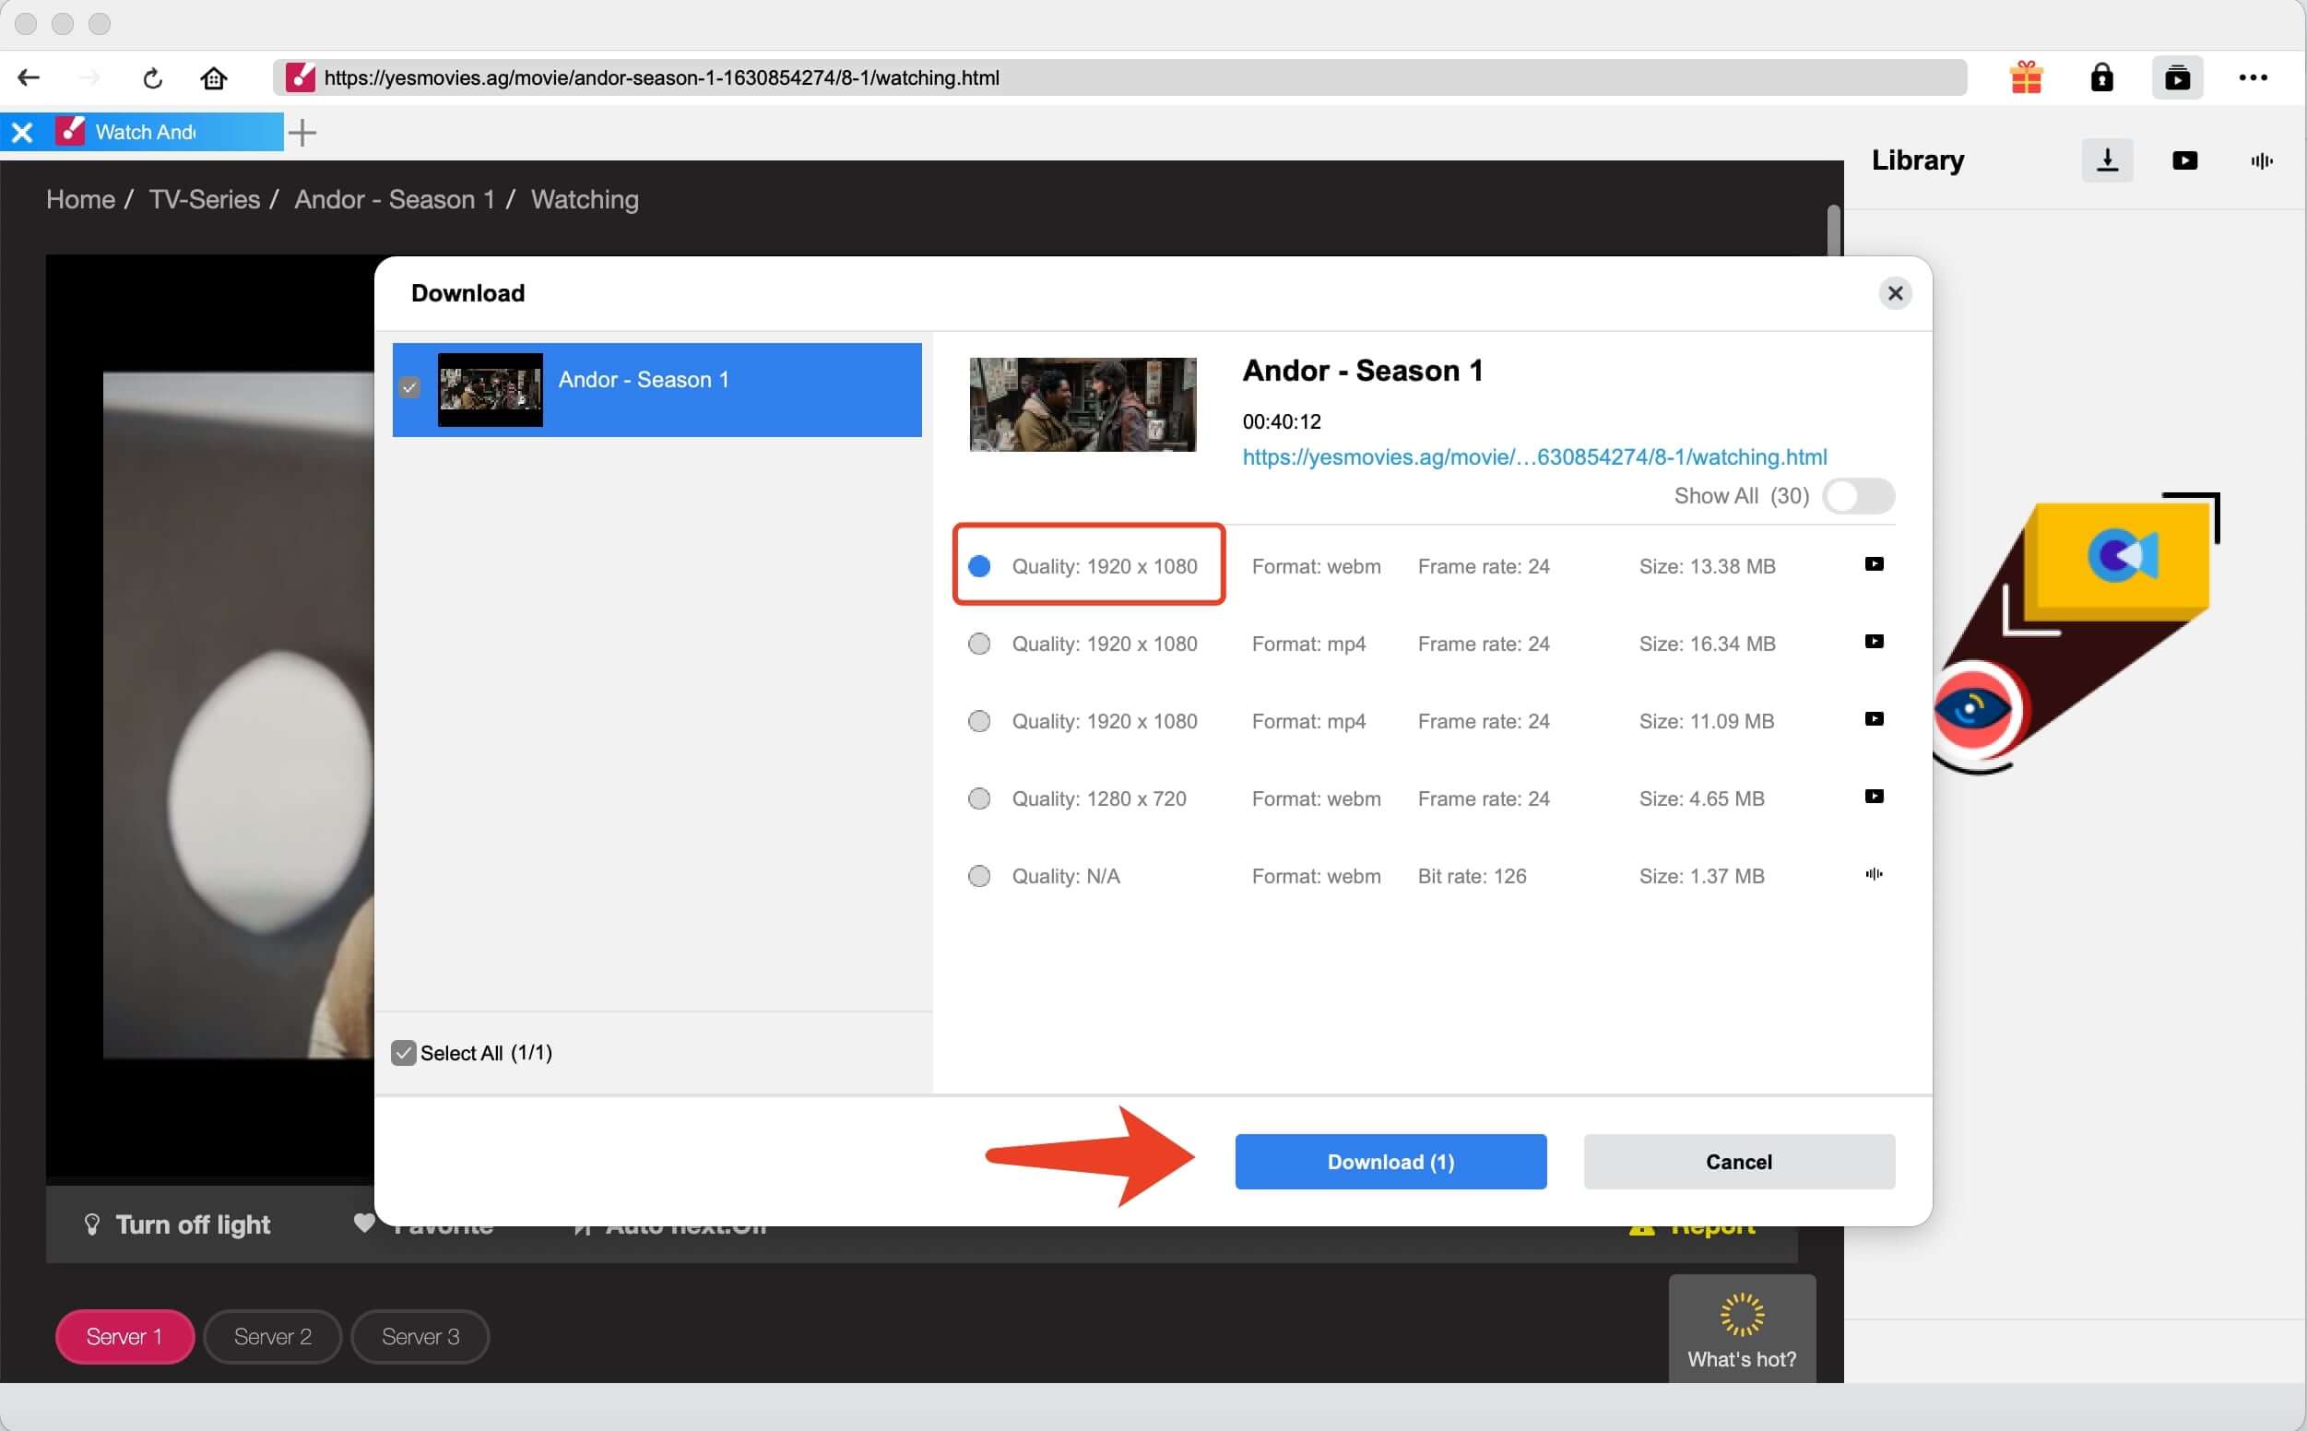The width and height of the screenshot is (2307, 1431).
Task: Click the padlock icon in toolbar
Action: [2101, 77]
